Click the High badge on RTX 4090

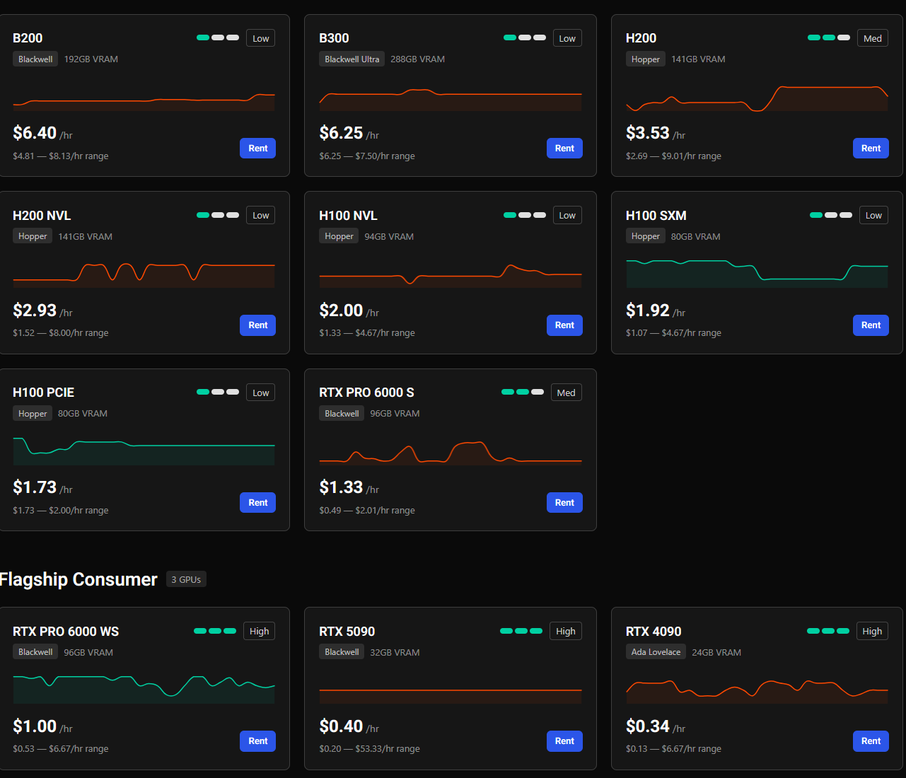pyautogui.click(x=872, y=631)
